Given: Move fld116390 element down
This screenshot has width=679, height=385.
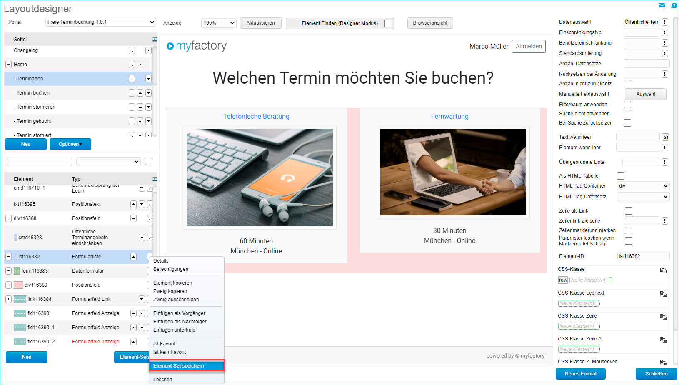Looking at the screenshot, I should [142, 313].
